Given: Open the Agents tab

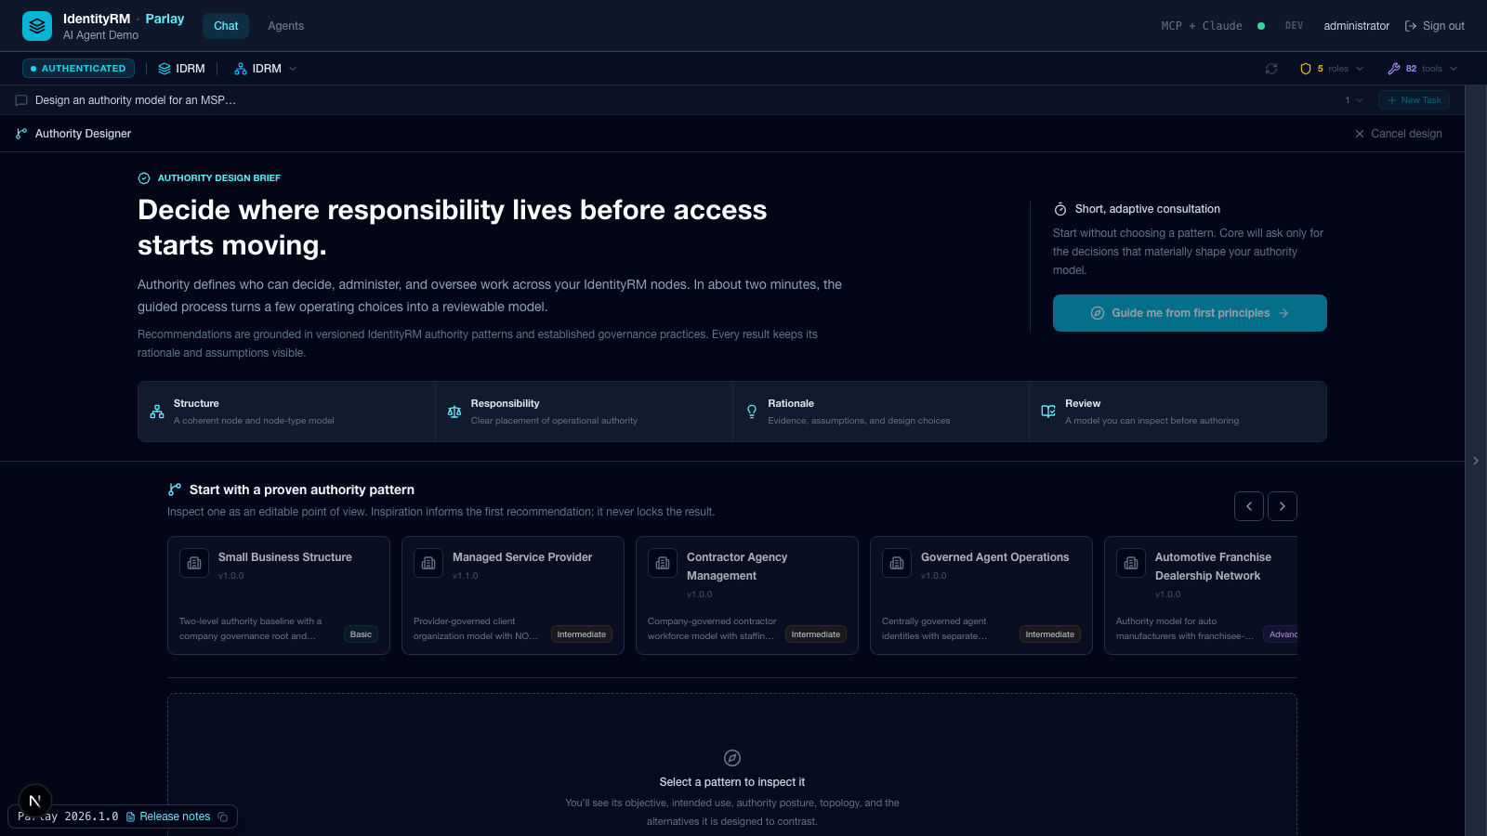Looking at the screenshot, I should point(285,26).
